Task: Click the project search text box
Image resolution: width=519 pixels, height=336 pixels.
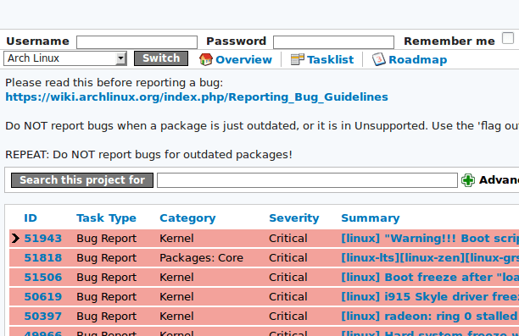Action: coord(307,180)
